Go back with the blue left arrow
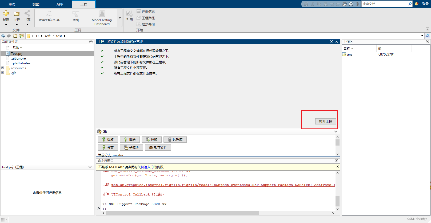The width and height of the screenshot is (431, 223). click(x=3, y=36)
